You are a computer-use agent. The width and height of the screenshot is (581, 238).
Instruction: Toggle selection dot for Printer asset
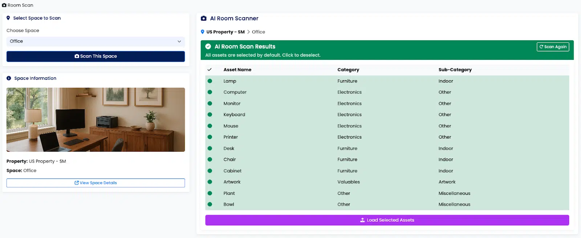point(210,137)
